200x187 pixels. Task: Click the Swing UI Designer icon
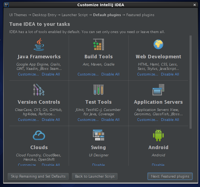coord(99,135)
